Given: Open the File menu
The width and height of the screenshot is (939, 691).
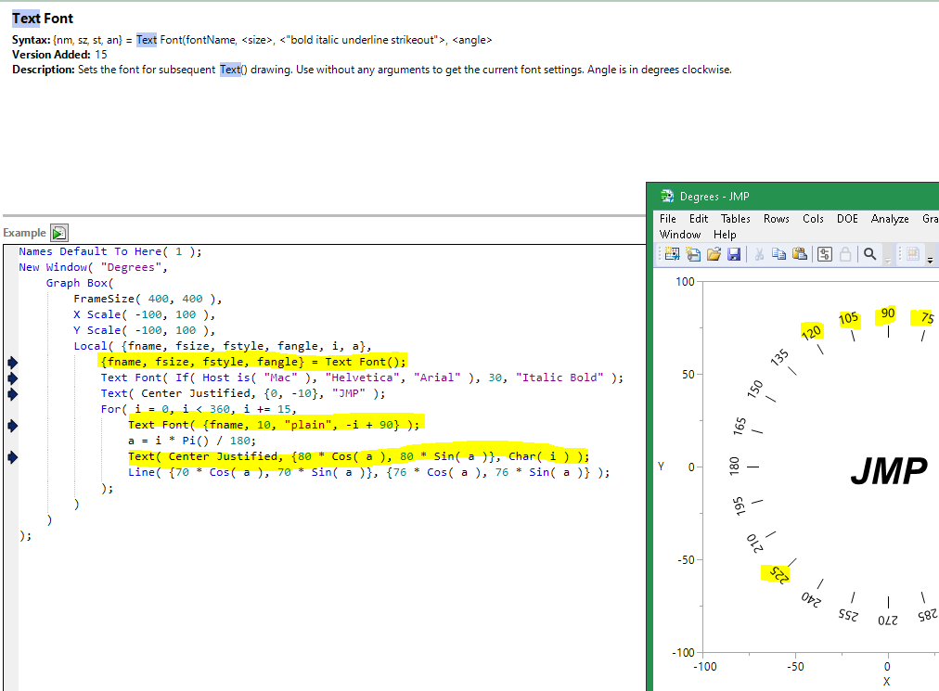Looking at the screenshot, I should [668, 219].
